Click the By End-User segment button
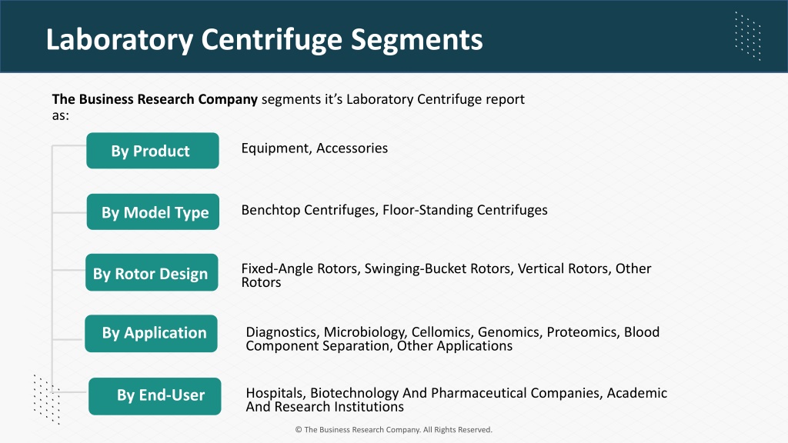This screenshot has width=788, height=443. (155, 396)
